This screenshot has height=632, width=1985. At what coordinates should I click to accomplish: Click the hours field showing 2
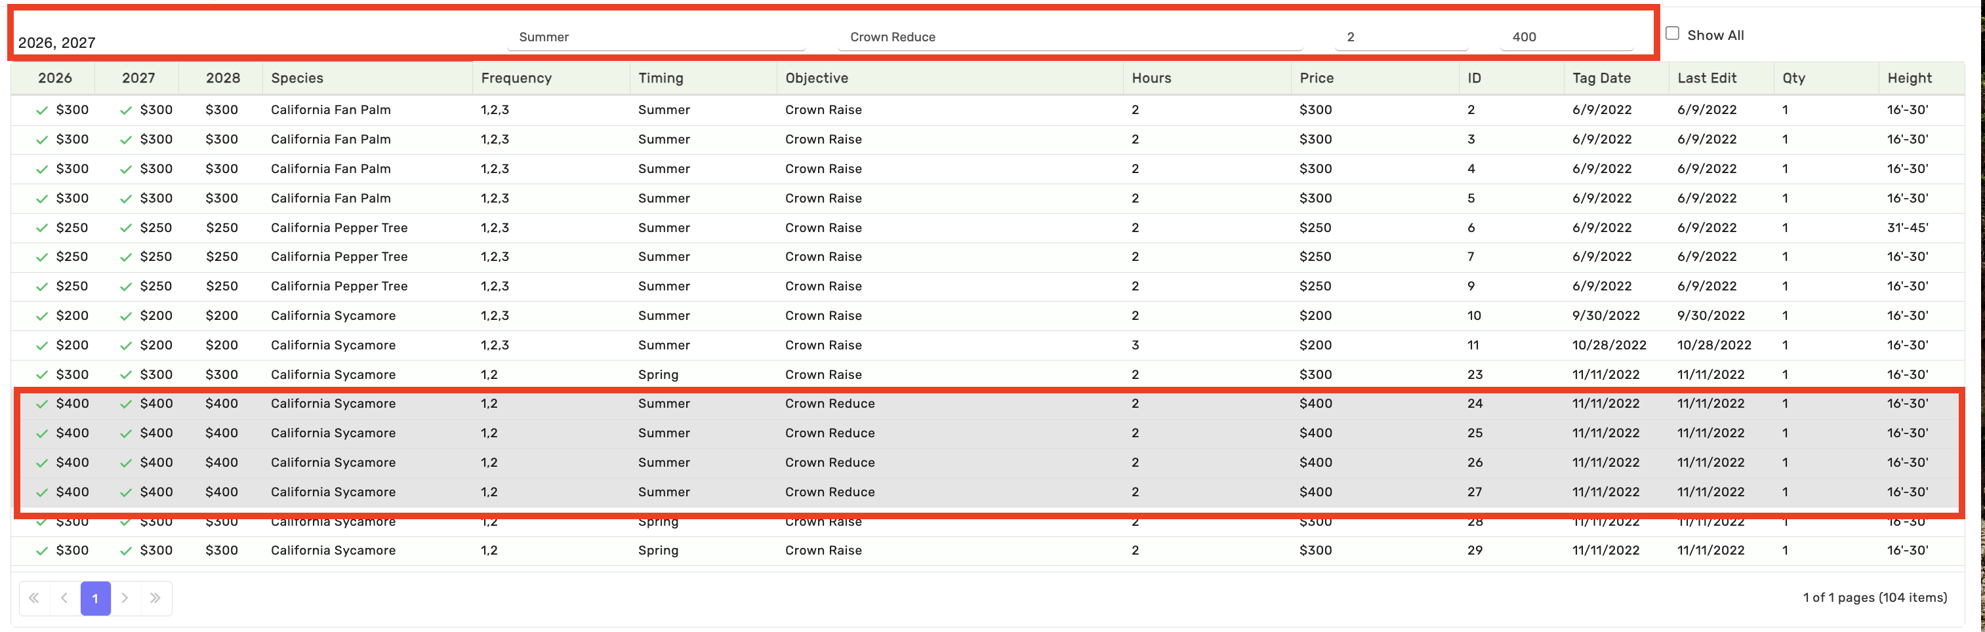coord(1400,37)
